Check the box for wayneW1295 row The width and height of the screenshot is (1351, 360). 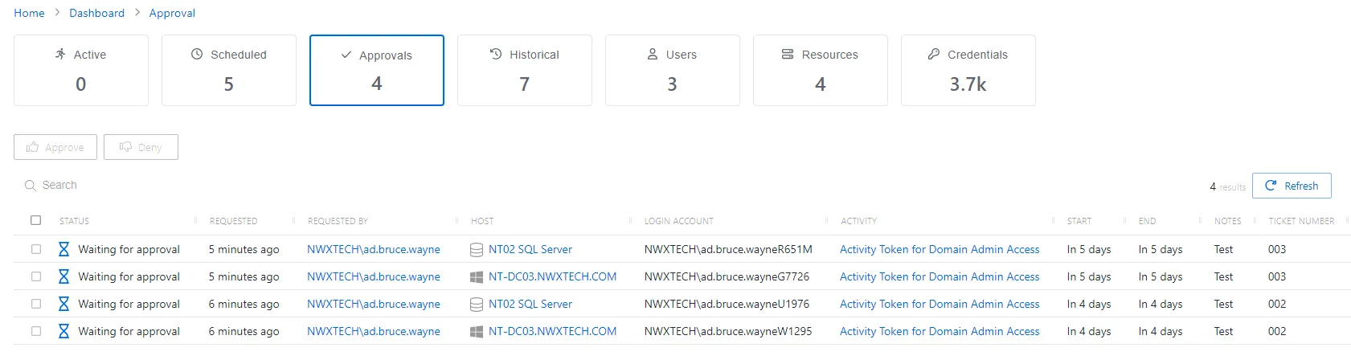point(36,331)
